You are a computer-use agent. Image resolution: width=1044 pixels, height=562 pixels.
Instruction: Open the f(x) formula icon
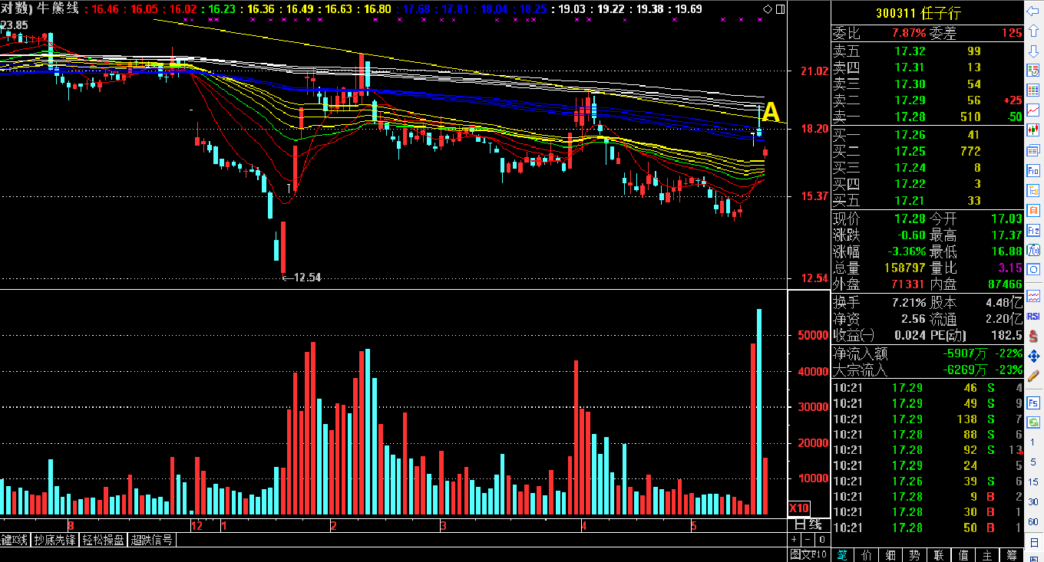1033,250
